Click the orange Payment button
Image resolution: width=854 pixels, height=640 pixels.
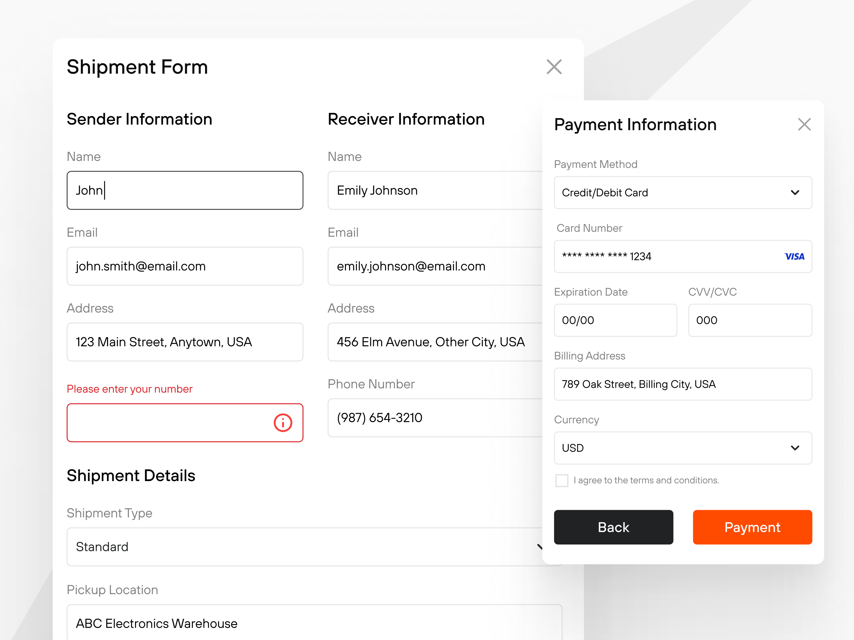pos(752,527)
